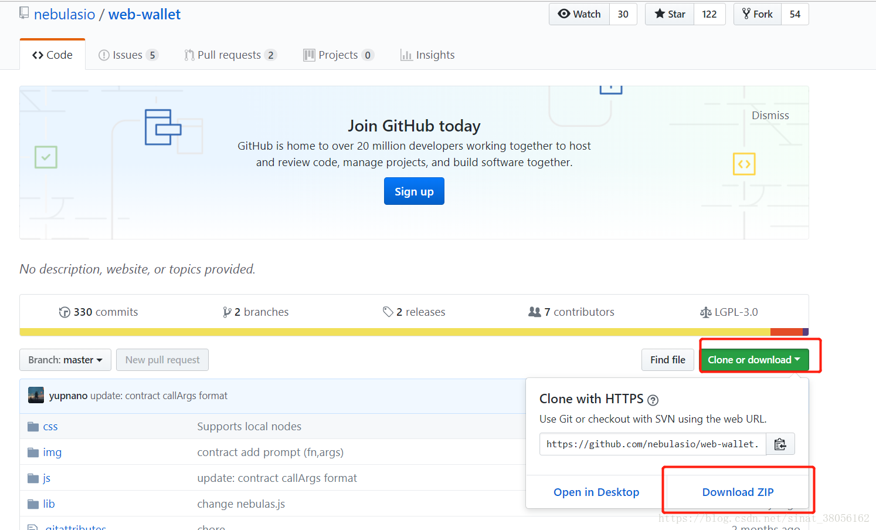Open the img folder
The height and width of the screenshot is (530, 876).
[52, 453]
